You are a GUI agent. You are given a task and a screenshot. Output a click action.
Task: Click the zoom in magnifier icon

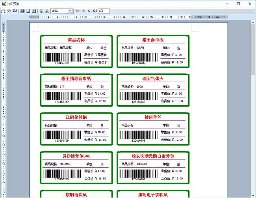point(41,11)
